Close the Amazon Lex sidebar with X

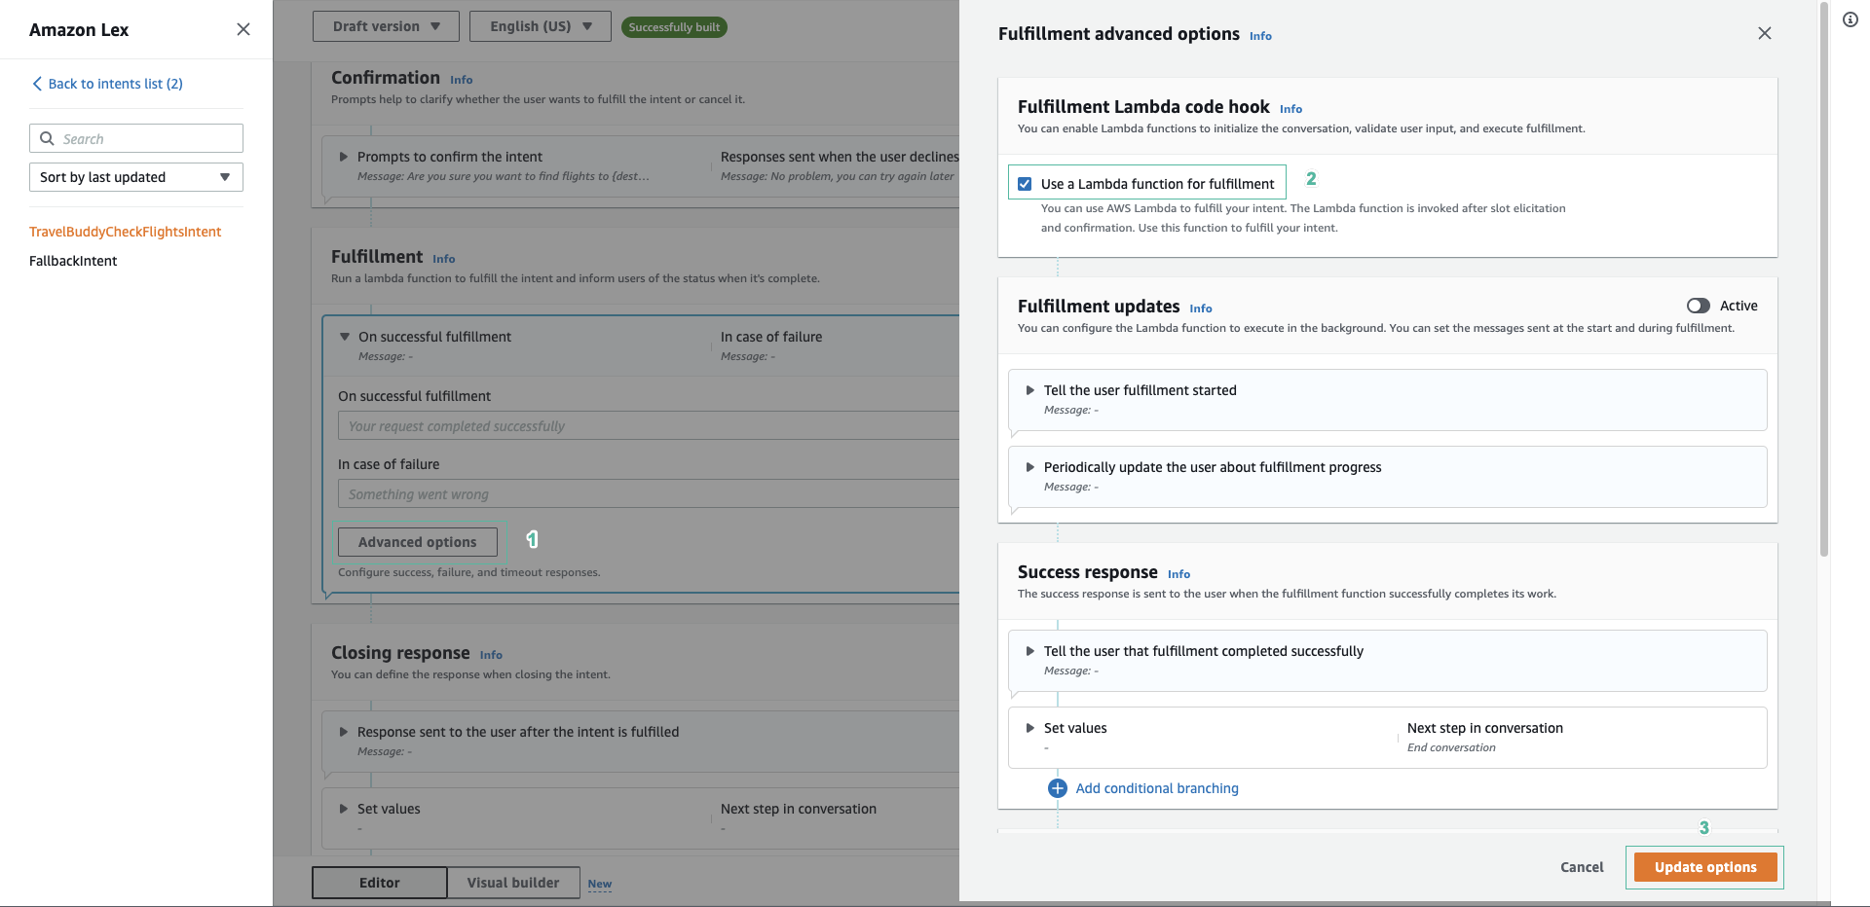(x=243, y=29)
